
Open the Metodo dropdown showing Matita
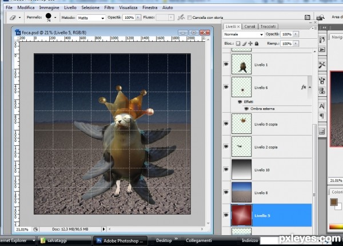91,18
